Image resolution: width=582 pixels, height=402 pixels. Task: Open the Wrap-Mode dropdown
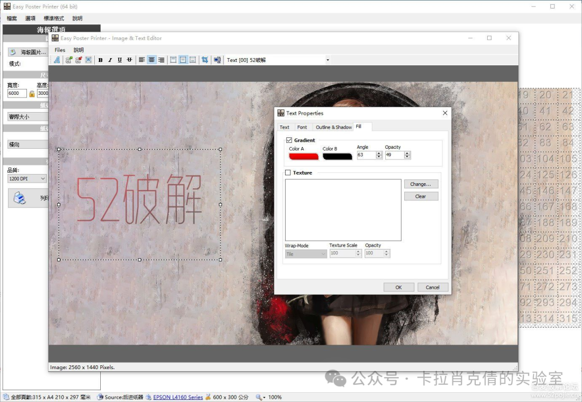point(324,253)
